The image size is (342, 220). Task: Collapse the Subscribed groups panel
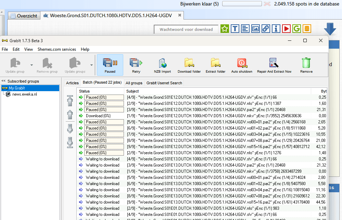click(x=3, y=81)
